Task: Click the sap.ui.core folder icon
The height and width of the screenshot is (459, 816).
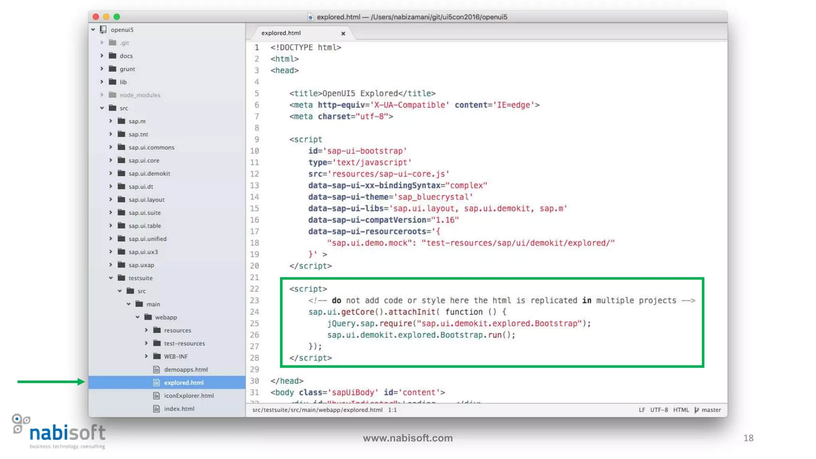Action: pos(122,160)
